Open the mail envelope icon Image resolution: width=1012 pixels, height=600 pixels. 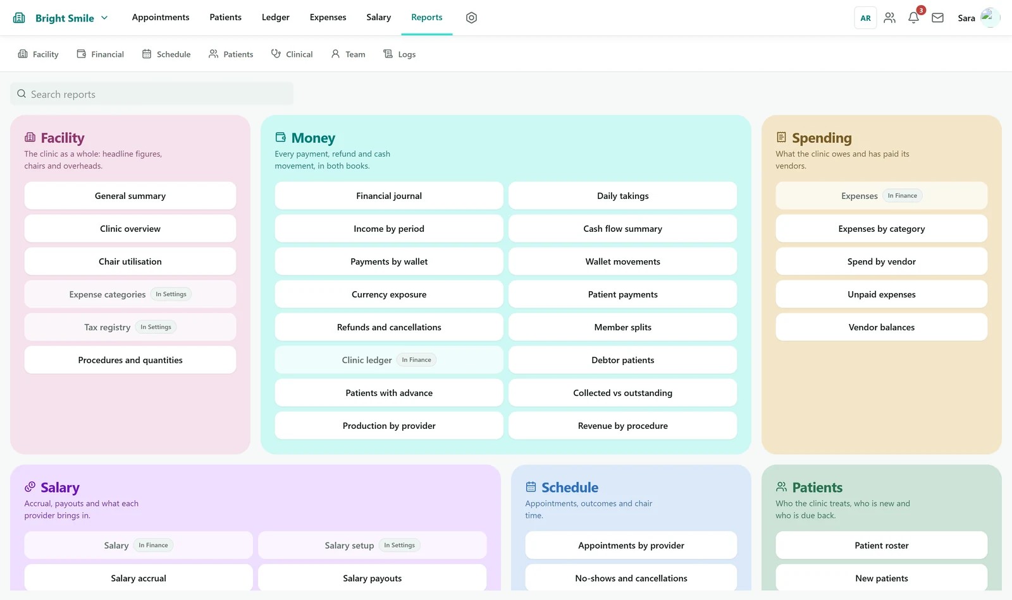(x=938, y=18)
